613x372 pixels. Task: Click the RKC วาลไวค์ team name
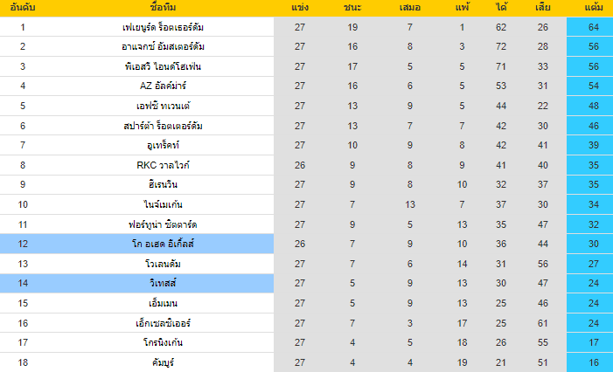pyautogui.click(x=164, y=164)
